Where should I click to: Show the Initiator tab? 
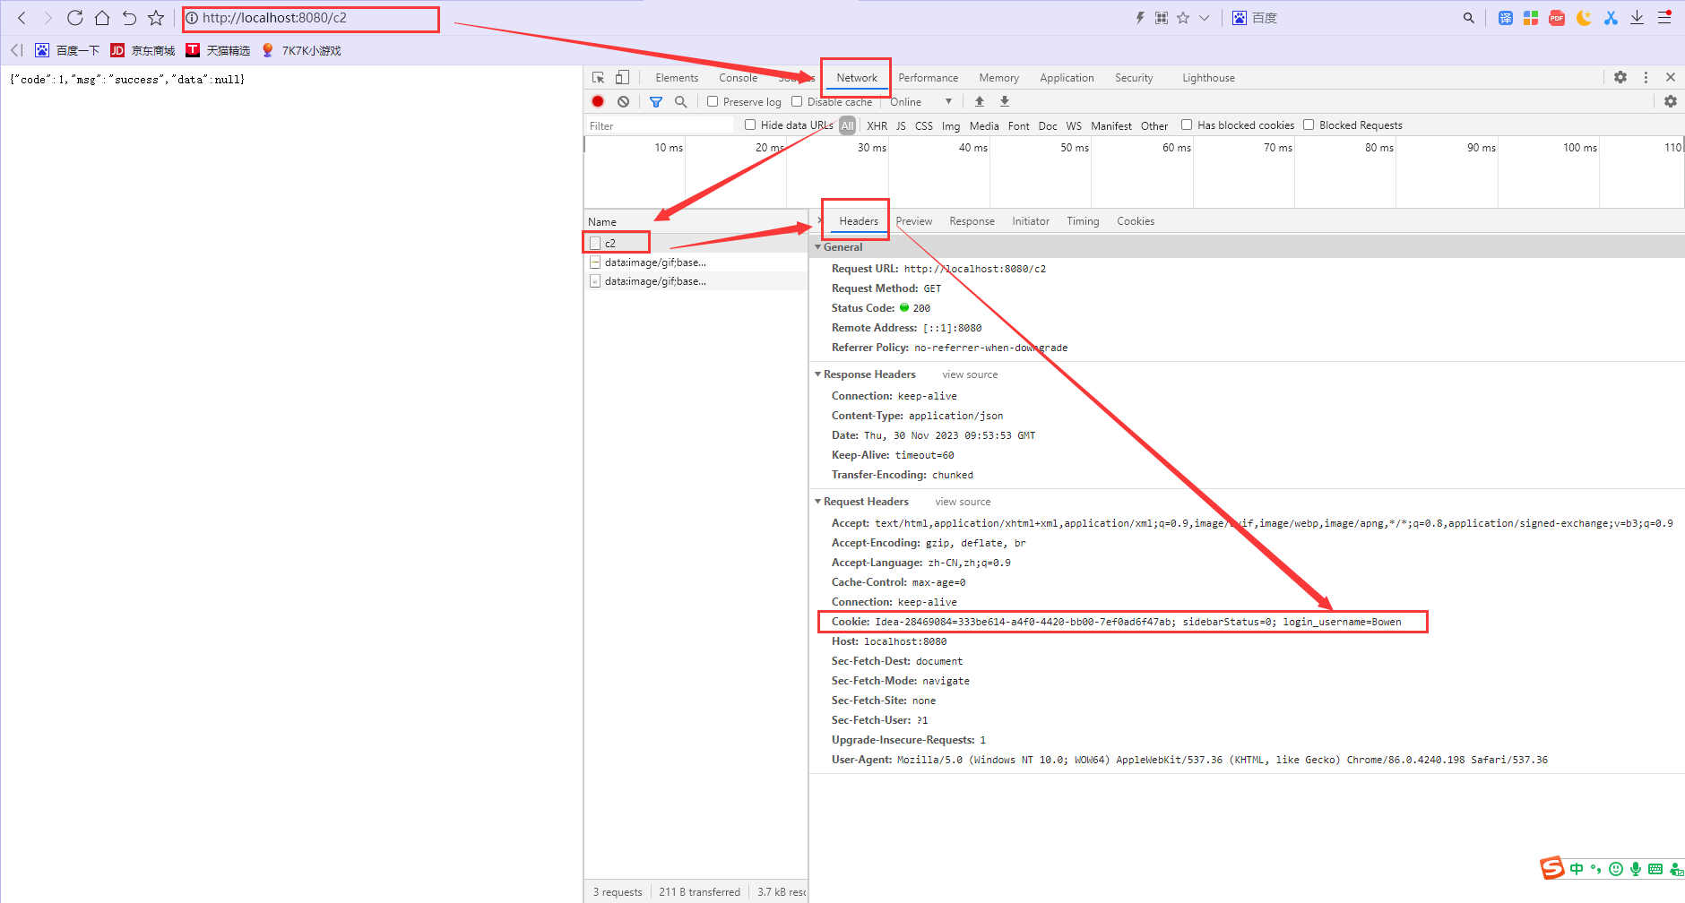pos(1031,221)
